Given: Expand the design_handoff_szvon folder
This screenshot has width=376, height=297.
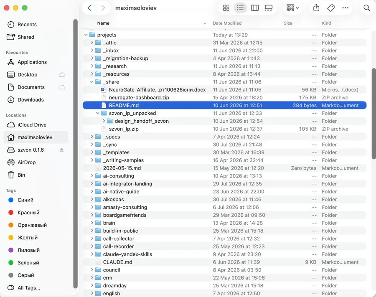Looking at the screenshot, I should pyautogui.click(x=104, y=121).
